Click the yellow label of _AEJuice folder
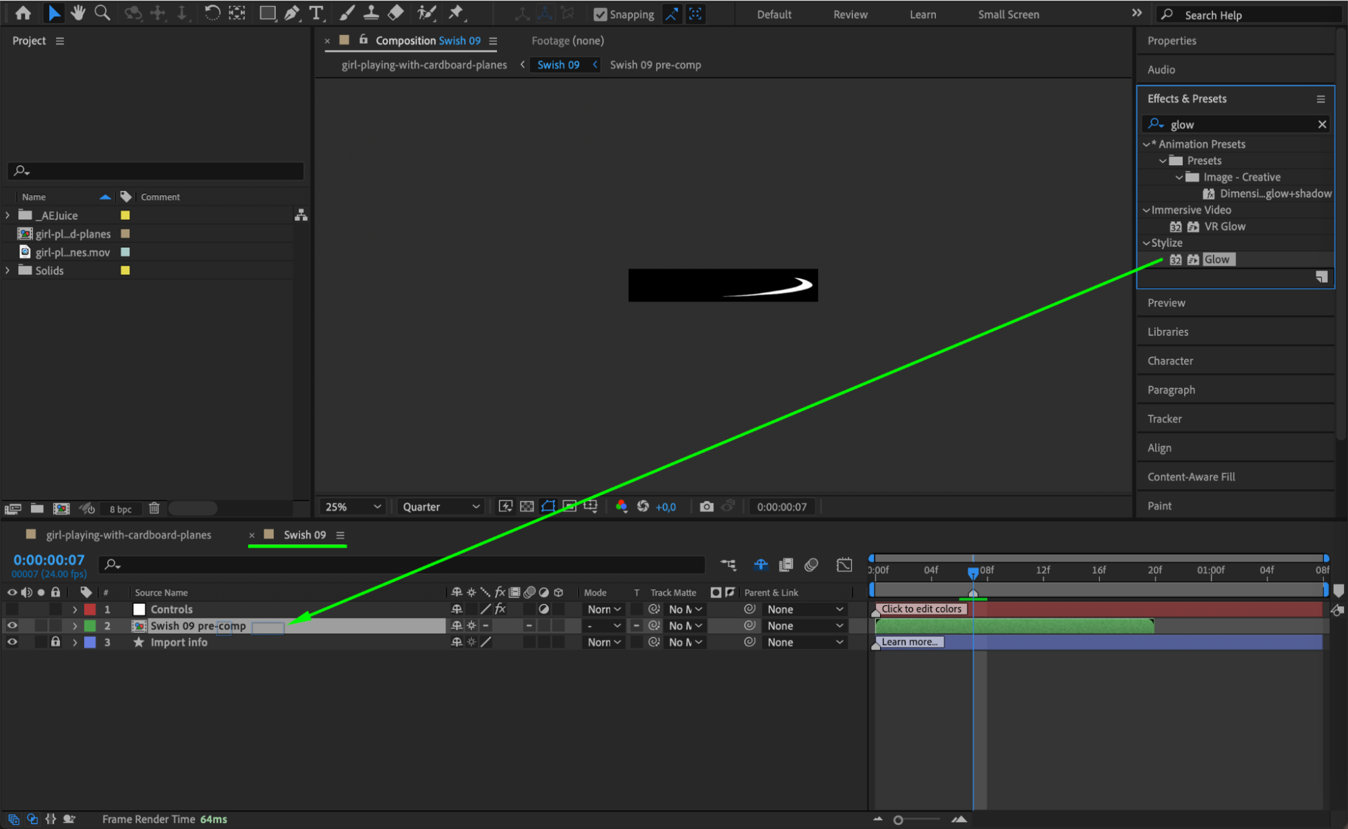Viewport: 1348px width, 829px height. pos(125,215)
